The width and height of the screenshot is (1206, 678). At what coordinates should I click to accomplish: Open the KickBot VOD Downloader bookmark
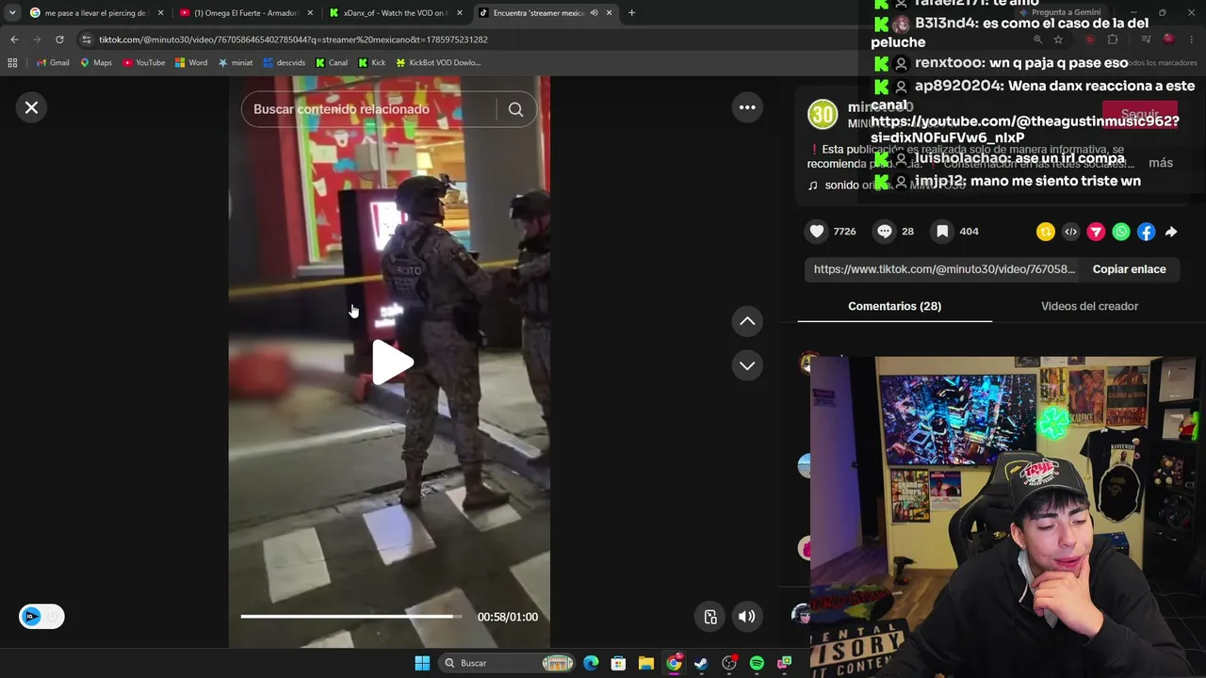point(438,63)
